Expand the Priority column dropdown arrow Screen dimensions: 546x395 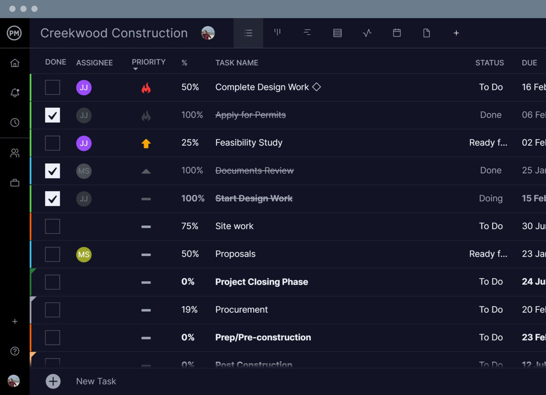pyautogui.click(x=136, y=69)
